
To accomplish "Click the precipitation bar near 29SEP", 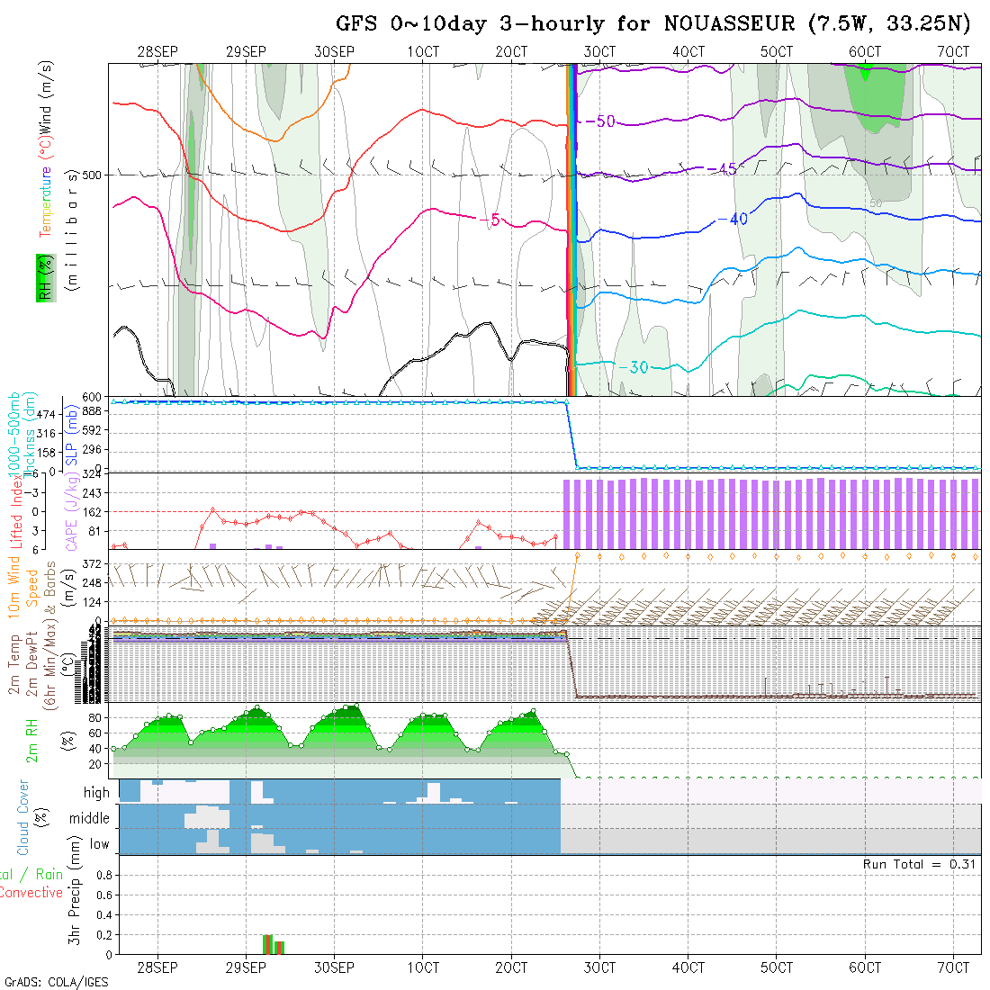I will pyautogui.click(x=267, y=944).
